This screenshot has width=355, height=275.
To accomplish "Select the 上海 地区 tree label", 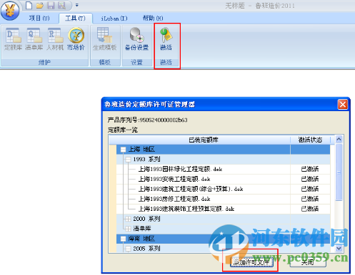I will pyautogui.click(x=141, y=150).
